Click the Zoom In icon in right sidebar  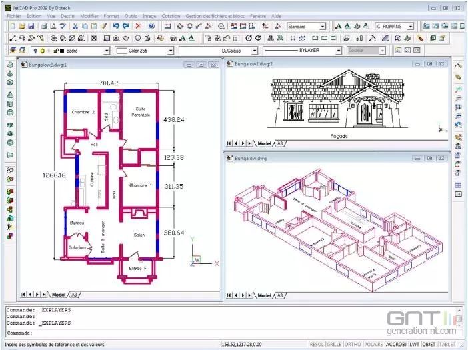(x=458, y=89)
